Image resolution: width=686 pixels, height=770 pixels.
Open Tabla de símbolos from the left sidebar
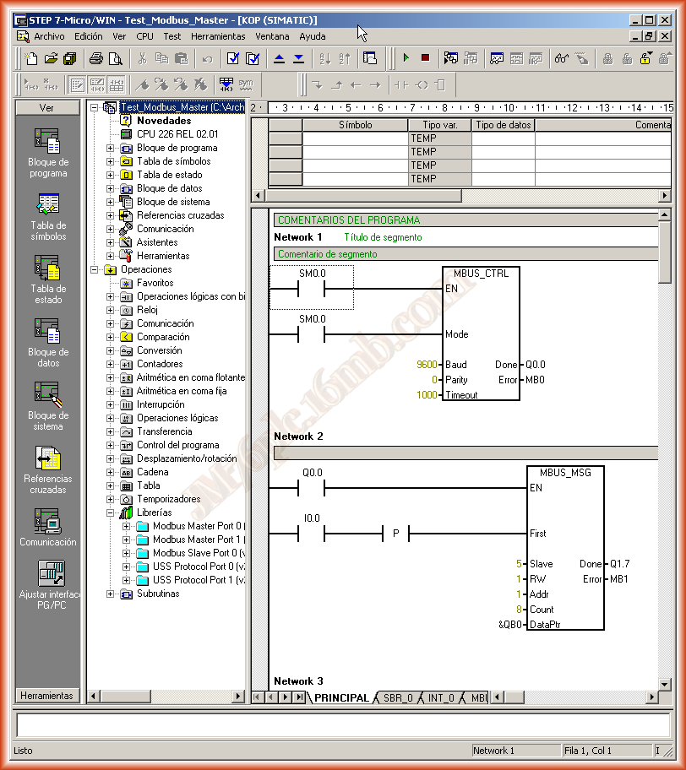click(x=48, y=215)
